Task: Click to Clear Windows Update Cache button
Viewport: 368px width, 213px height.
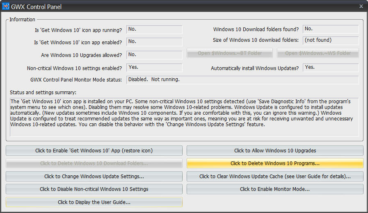Action: 275,176
